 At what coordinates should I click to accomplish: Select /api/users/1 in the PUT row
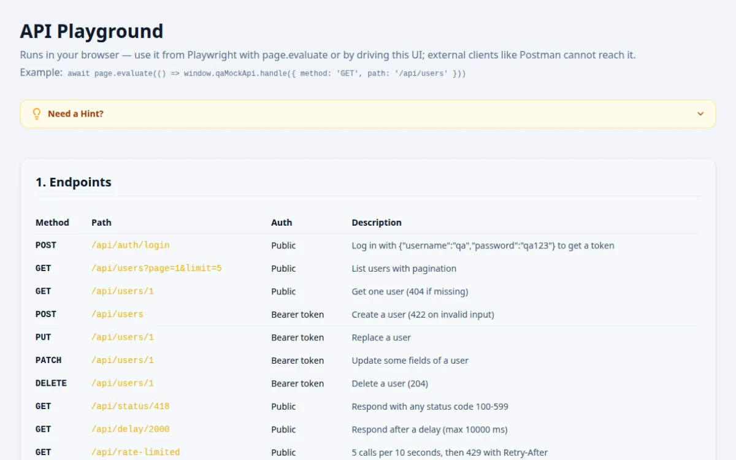123,337
